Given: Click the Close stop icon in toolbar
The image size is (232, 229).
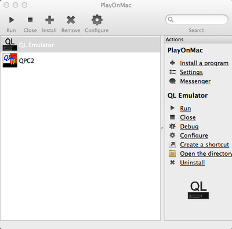Looking at the screenshot, I should point(30,20).
